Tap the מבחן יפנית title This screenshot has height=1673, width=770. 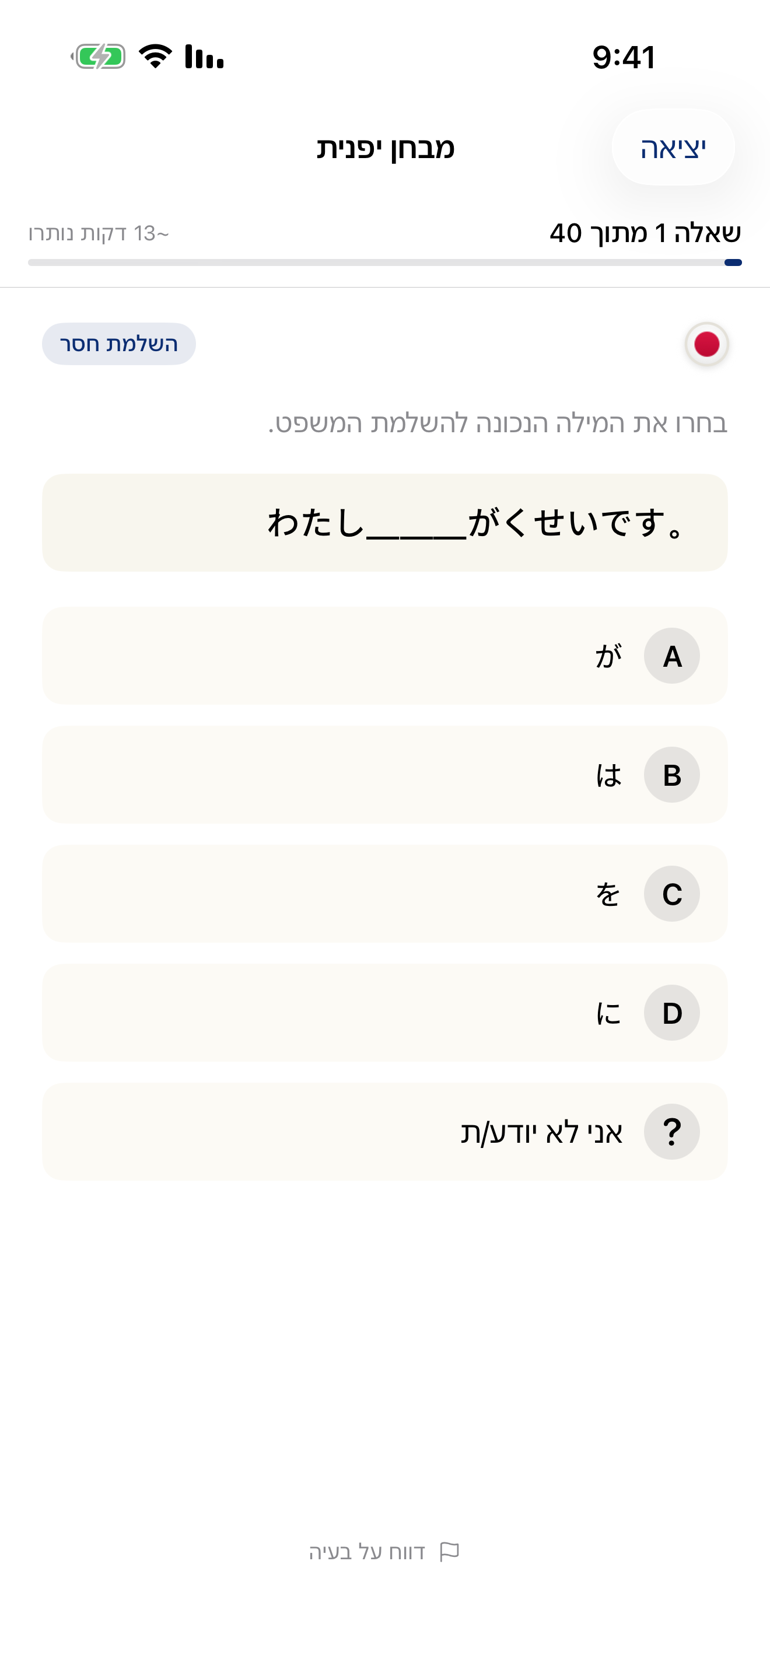pyautogui.click(x=385, y=148)
